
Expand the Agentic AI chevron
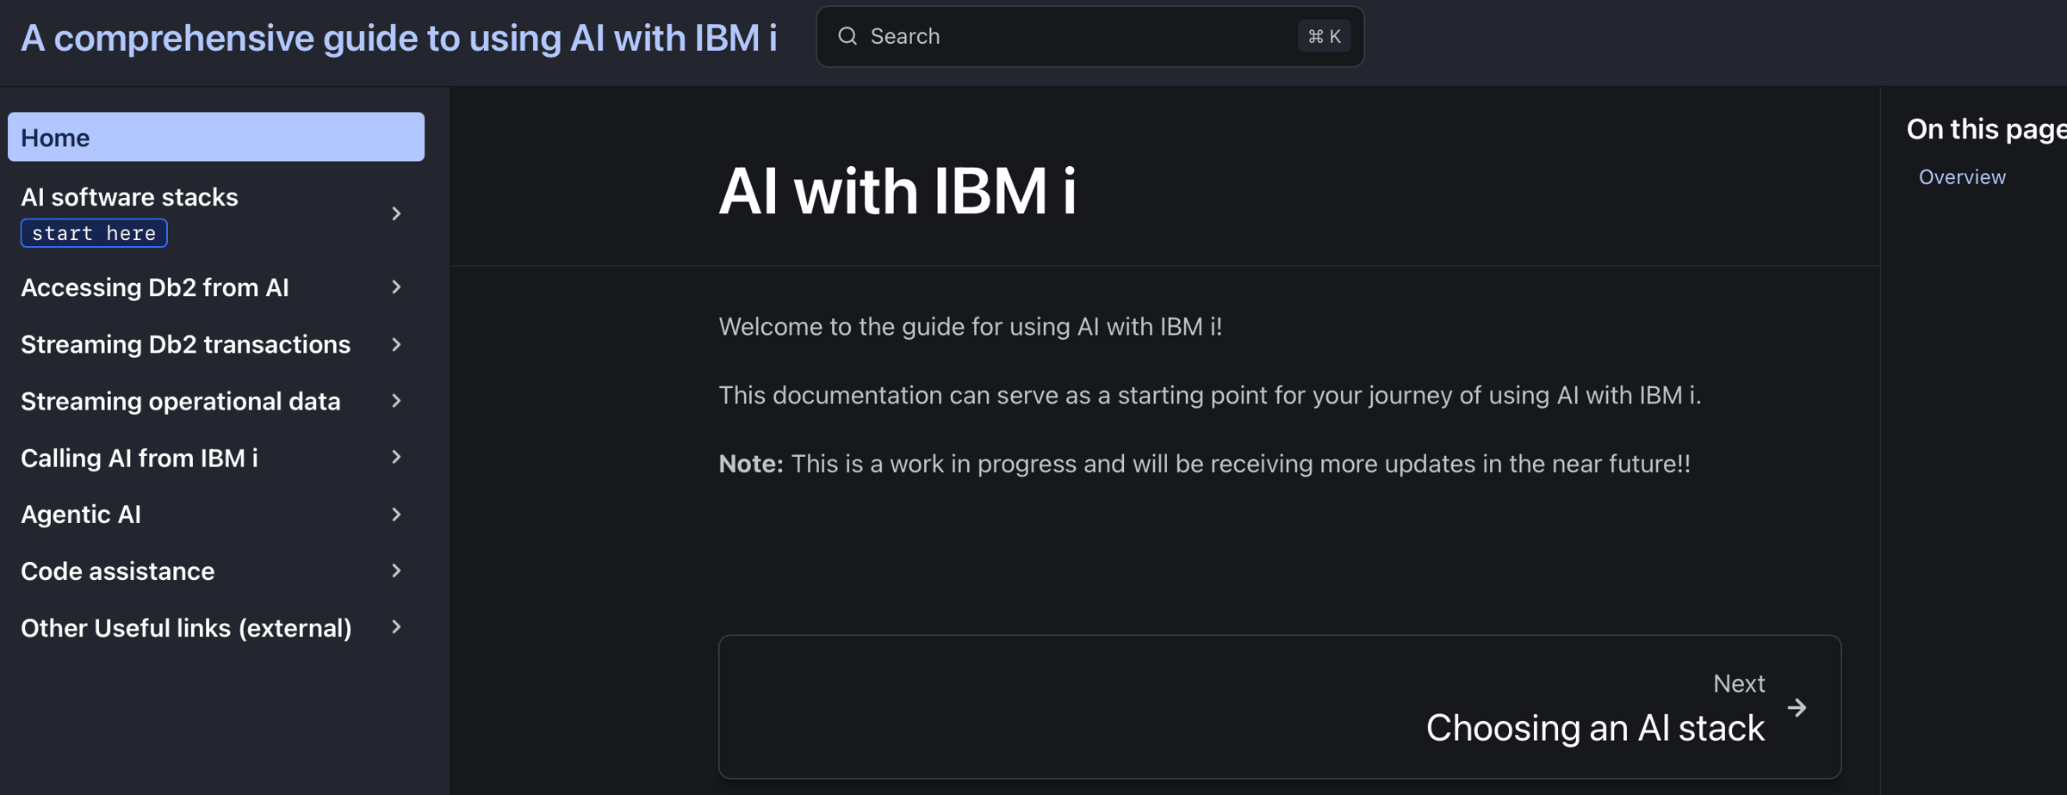click(x=396, y=515)
